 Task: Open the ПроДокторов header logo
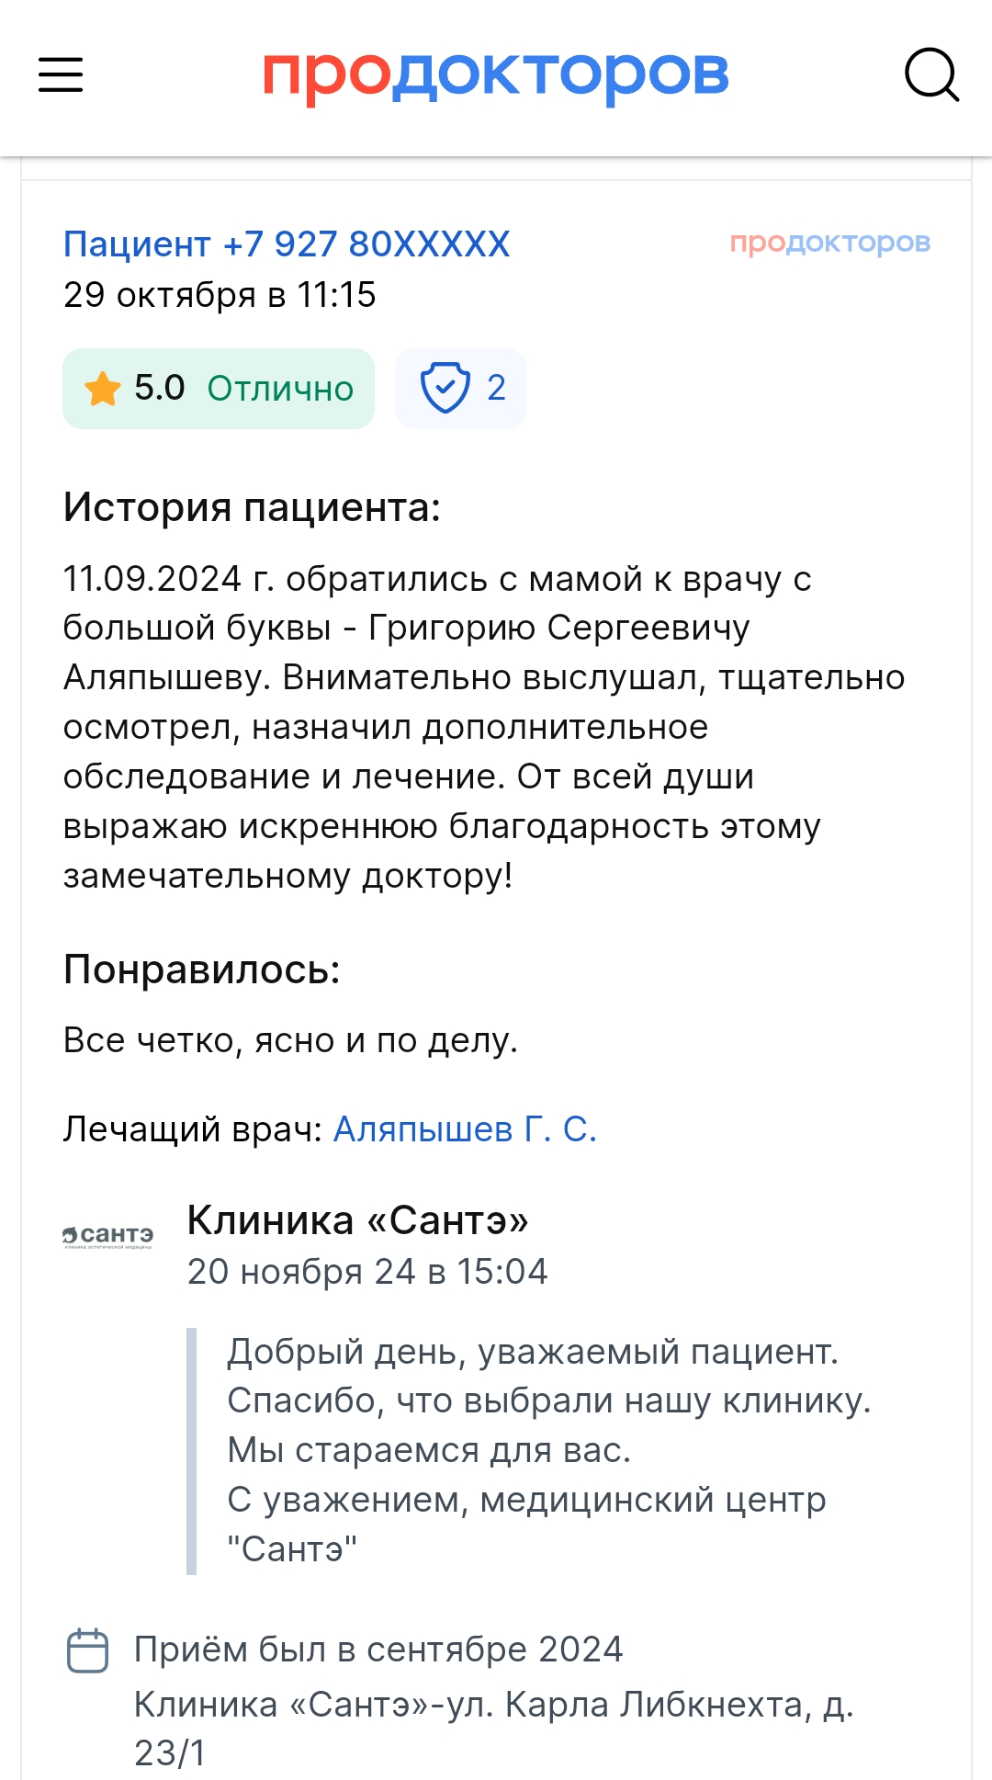[x=496, y=75]
